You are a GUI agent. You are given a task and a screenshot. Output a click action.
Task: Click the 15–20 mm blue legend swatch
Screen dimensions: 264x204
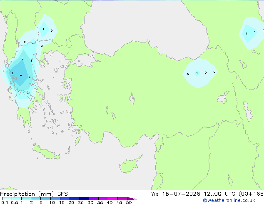click(x=65, y=199)
